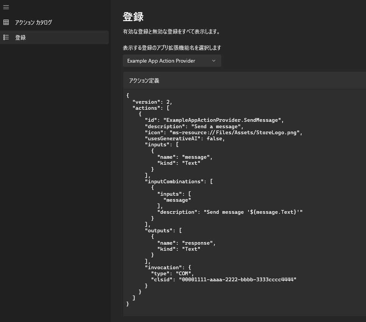Select the アクション カタログ navigation label
This screenshot has height=322, width=366.
pyautogui.click(x=33, y=22)
